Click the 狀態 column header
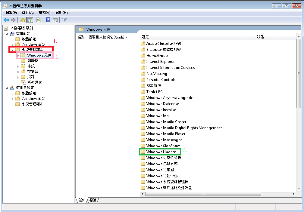 point(260,37)
